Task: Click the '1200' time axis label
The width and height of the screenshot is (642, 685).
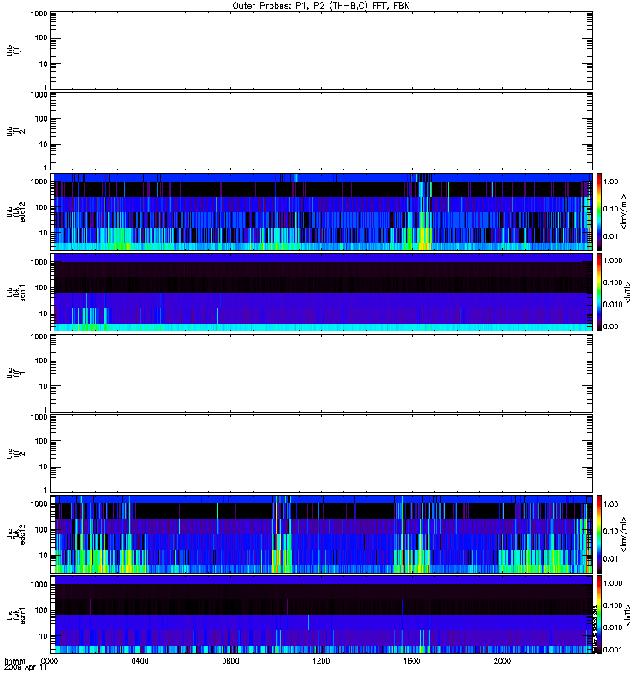Action: click(x=321, y=660)
